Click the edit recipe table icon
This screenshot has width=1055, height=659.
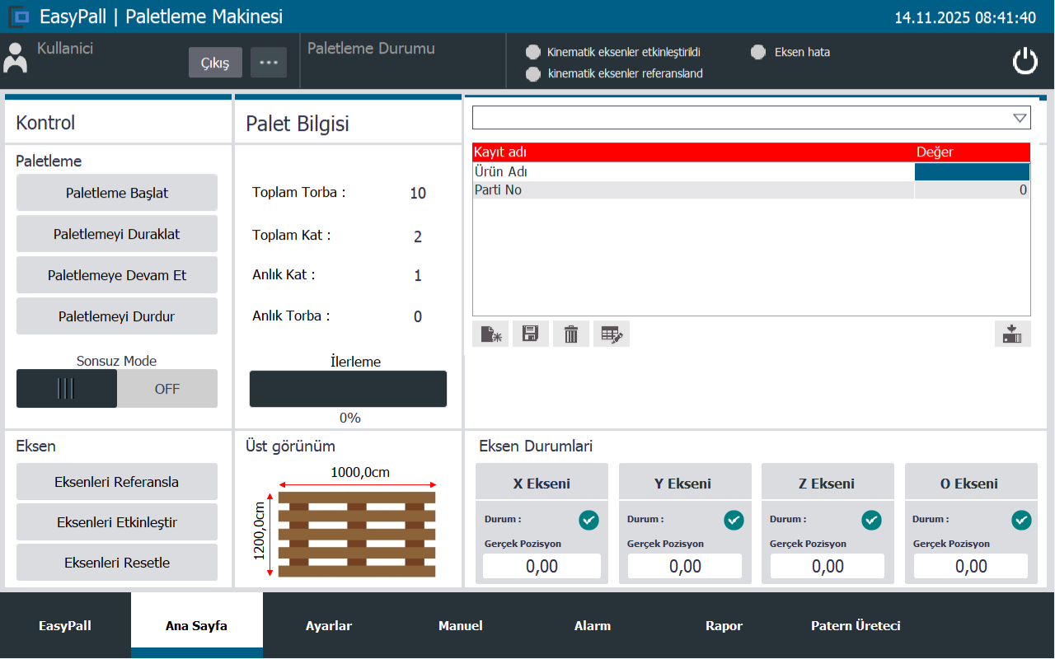point(612,334)
